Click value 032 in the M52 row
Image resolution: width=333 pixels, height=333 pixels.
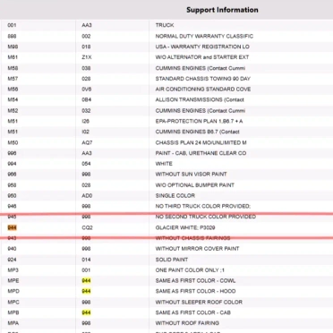coord(86,110)
